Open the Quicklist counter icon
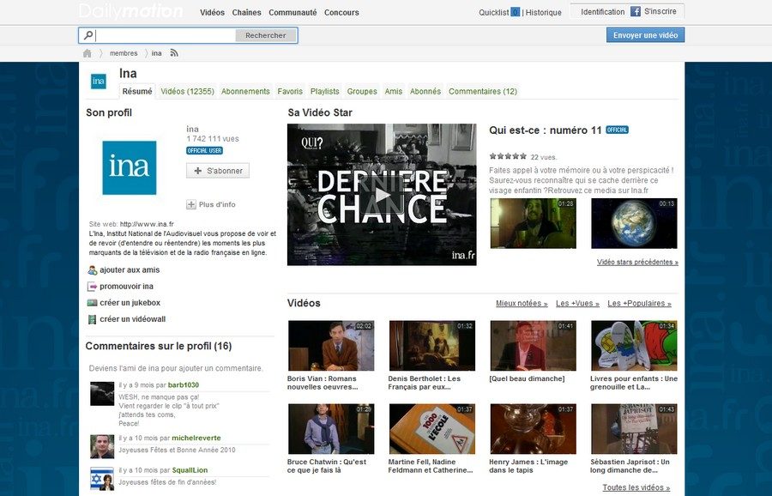This screenshot has width=772, height=496. click(x=515, y=12)
